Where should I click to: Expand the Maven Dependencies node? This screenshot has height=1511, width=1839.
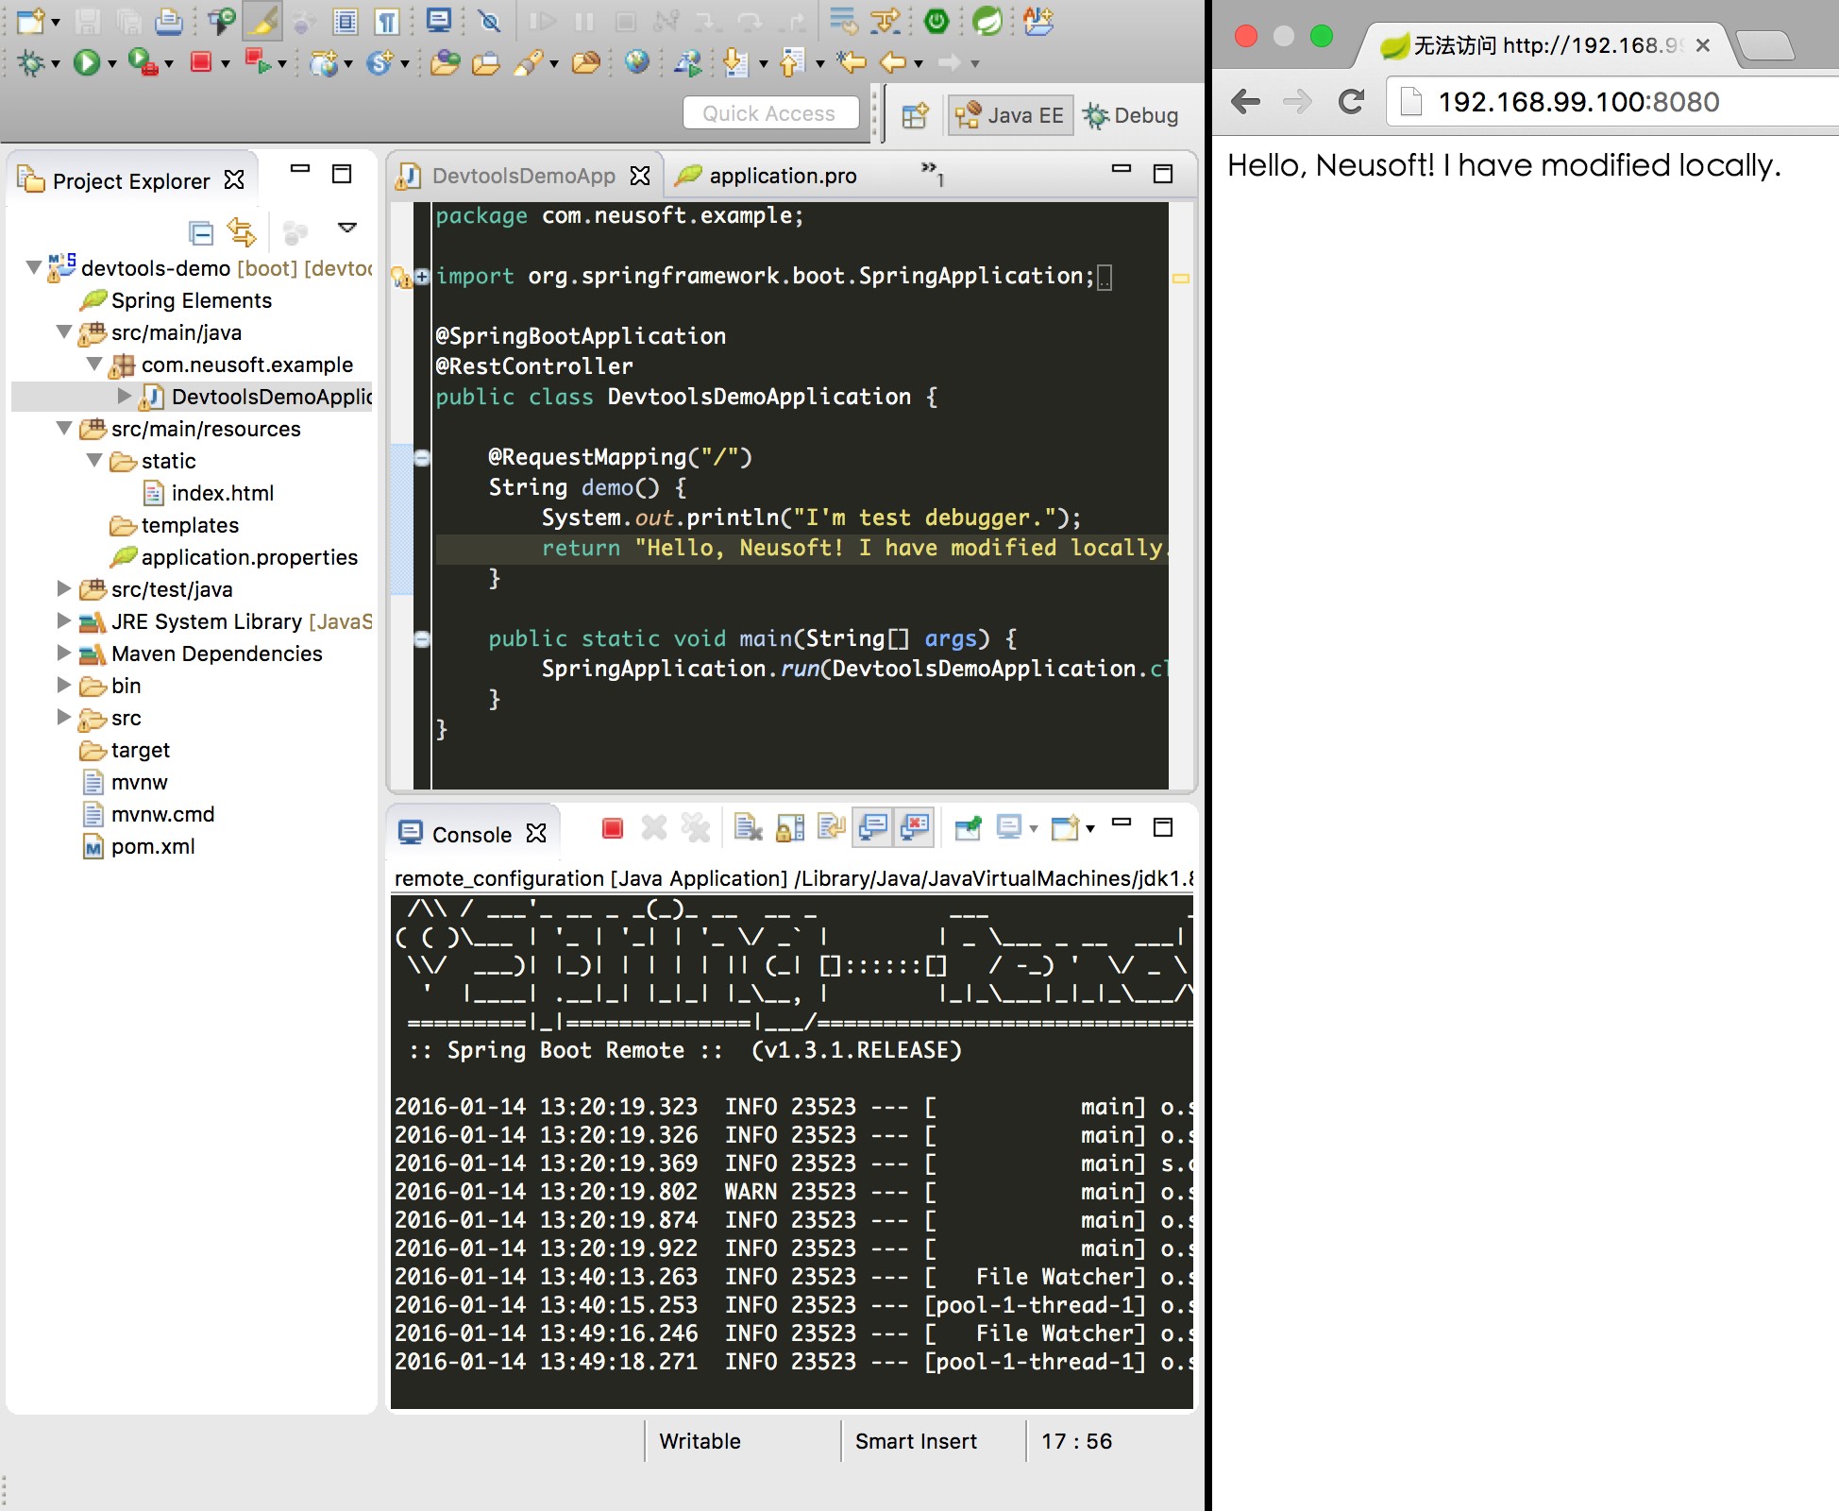[x=64, y=653]
